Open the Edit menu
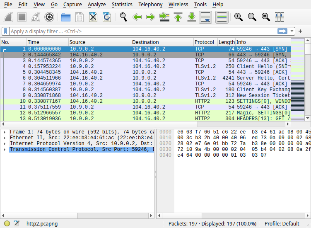 (x=23, y=5)
